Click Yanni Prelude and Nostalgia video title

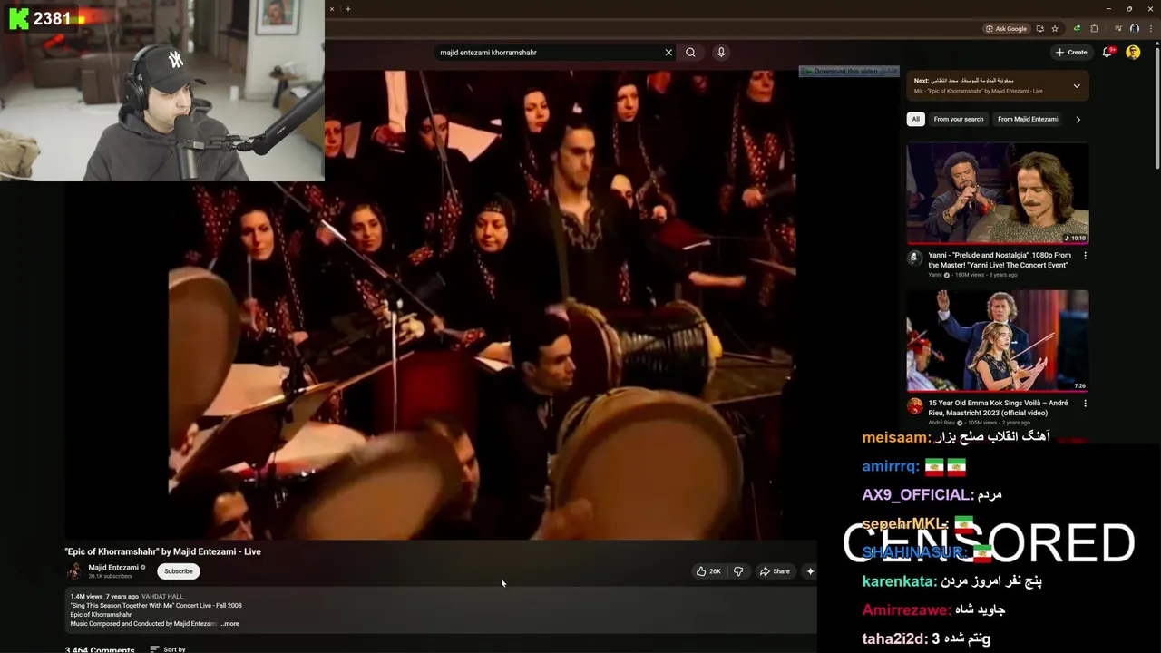(x=1000, y=260)
